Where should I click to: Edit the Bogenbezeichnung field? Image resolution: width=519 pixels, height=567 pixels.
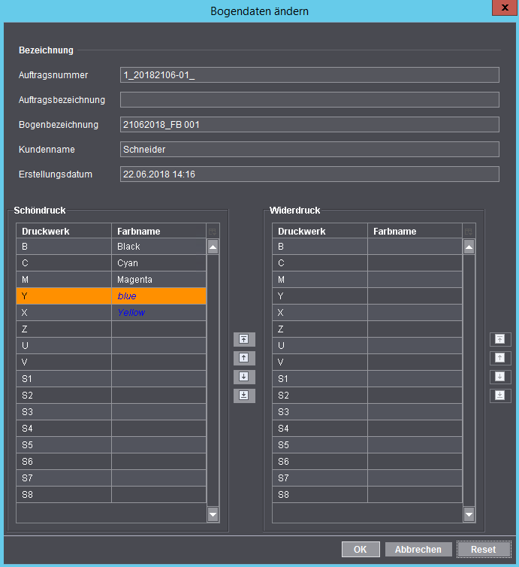pos(309,124)
